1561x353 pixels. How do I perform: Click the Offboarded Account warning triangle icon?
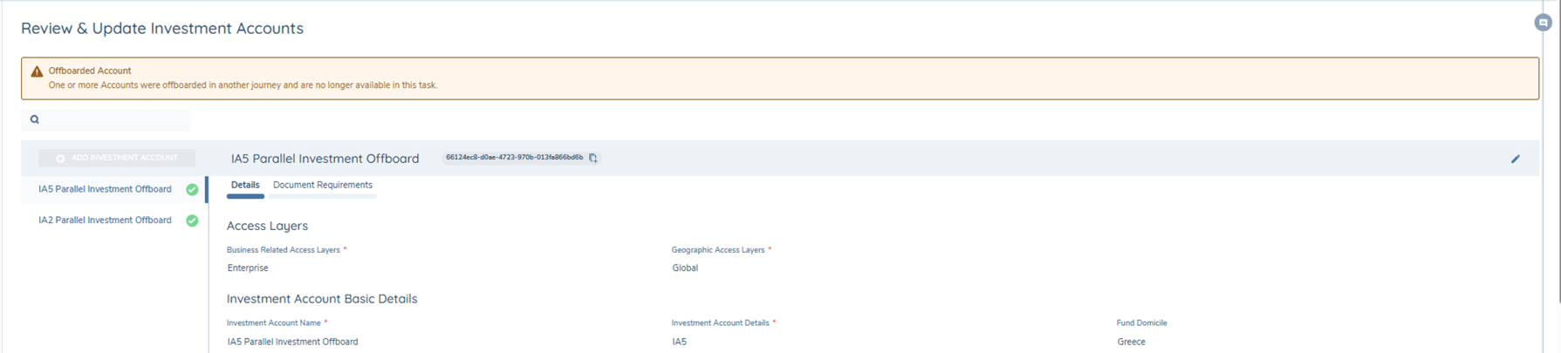37,71
